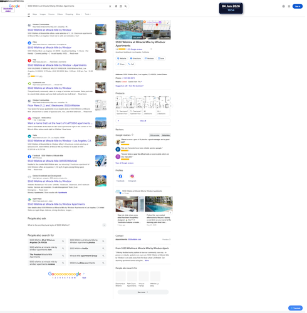Click the Reviews button in knowledge panel

[x=149, y=58]
